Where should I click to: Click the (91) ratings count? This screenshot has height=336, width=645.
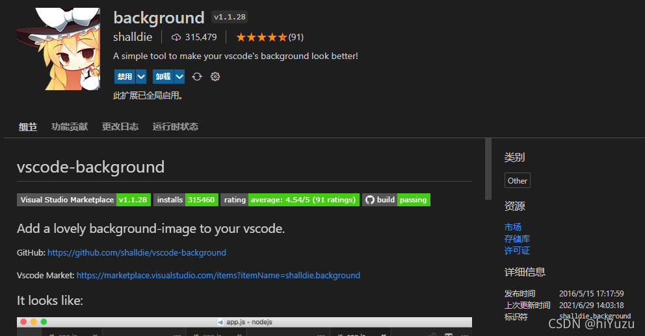click(296, 38)
